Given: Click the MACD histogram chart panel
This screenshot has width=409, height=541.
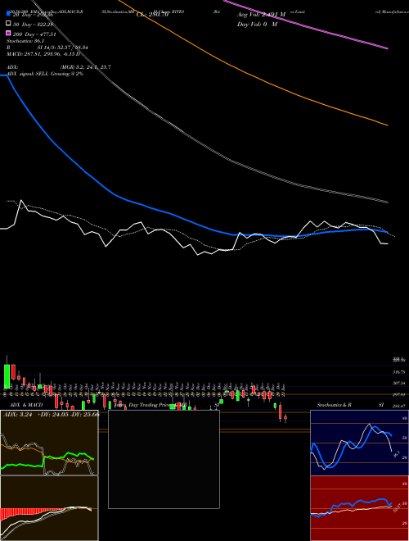Looking at the screenshot, I should point(49,508).
